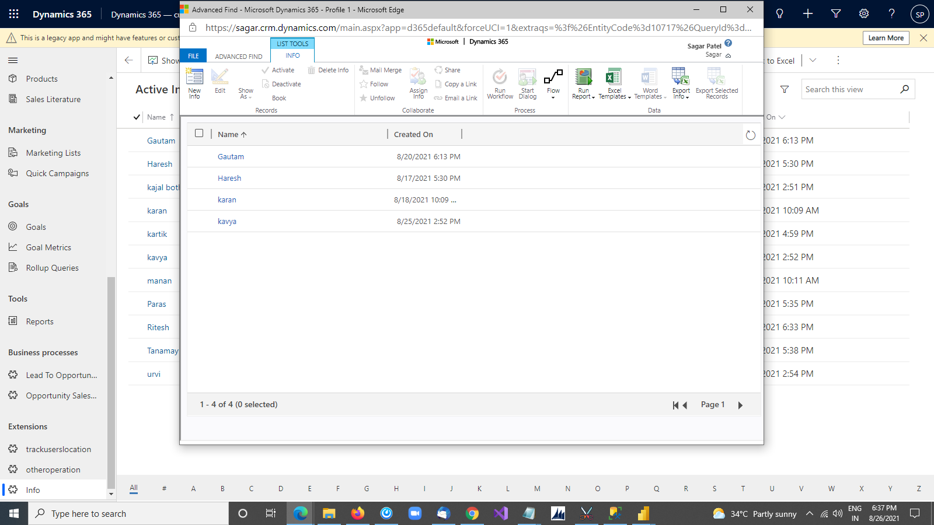This screenshot has width=934, height=525.
Task: Open Reports under Tools
Action: pyautogui.click(x=40, y=321)
